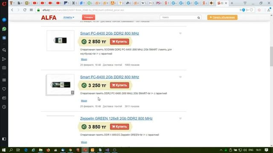Buy the 3 850 тг Zeppelin memory
This screenshot has height=153, width=273.
[119, 127]
